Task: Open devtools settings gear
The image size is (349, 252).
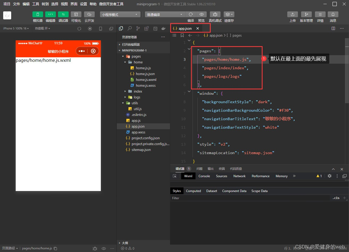Action: coord(330,176)
